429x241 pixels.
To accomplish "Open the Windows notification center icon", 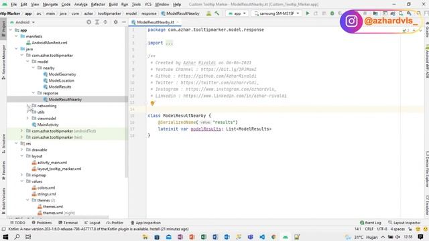I will 420,237.
